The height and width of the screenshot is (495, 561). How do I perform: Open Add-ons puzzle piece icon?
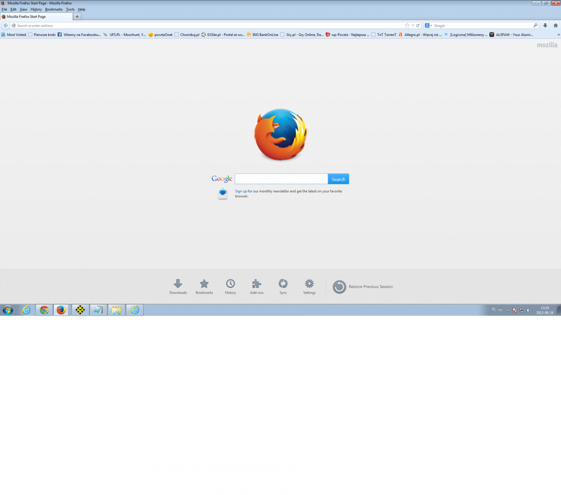click(x=257, y=287)
